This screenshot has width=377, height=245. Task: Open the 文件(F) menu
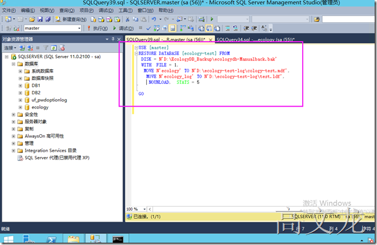point(9,11)
